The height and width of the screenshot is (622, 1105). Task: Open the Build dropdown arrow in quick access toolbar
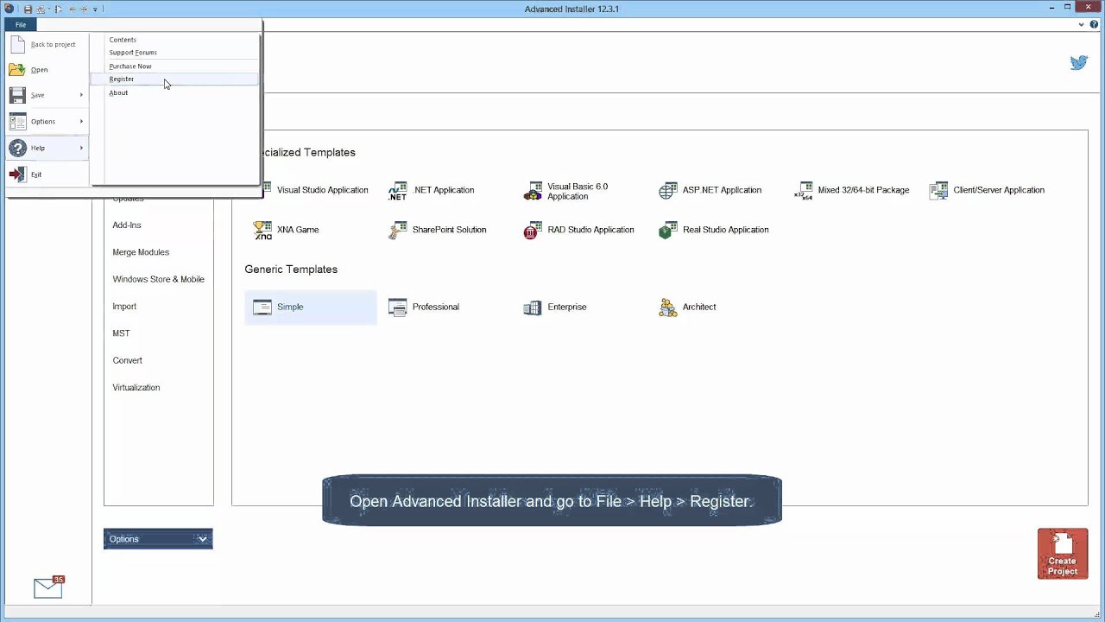[x=49, y=10]
